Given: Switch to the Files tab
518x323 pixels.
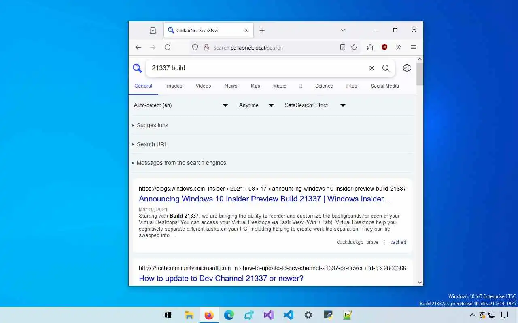Looking at the screenshot, I should [x=352, y=86].
